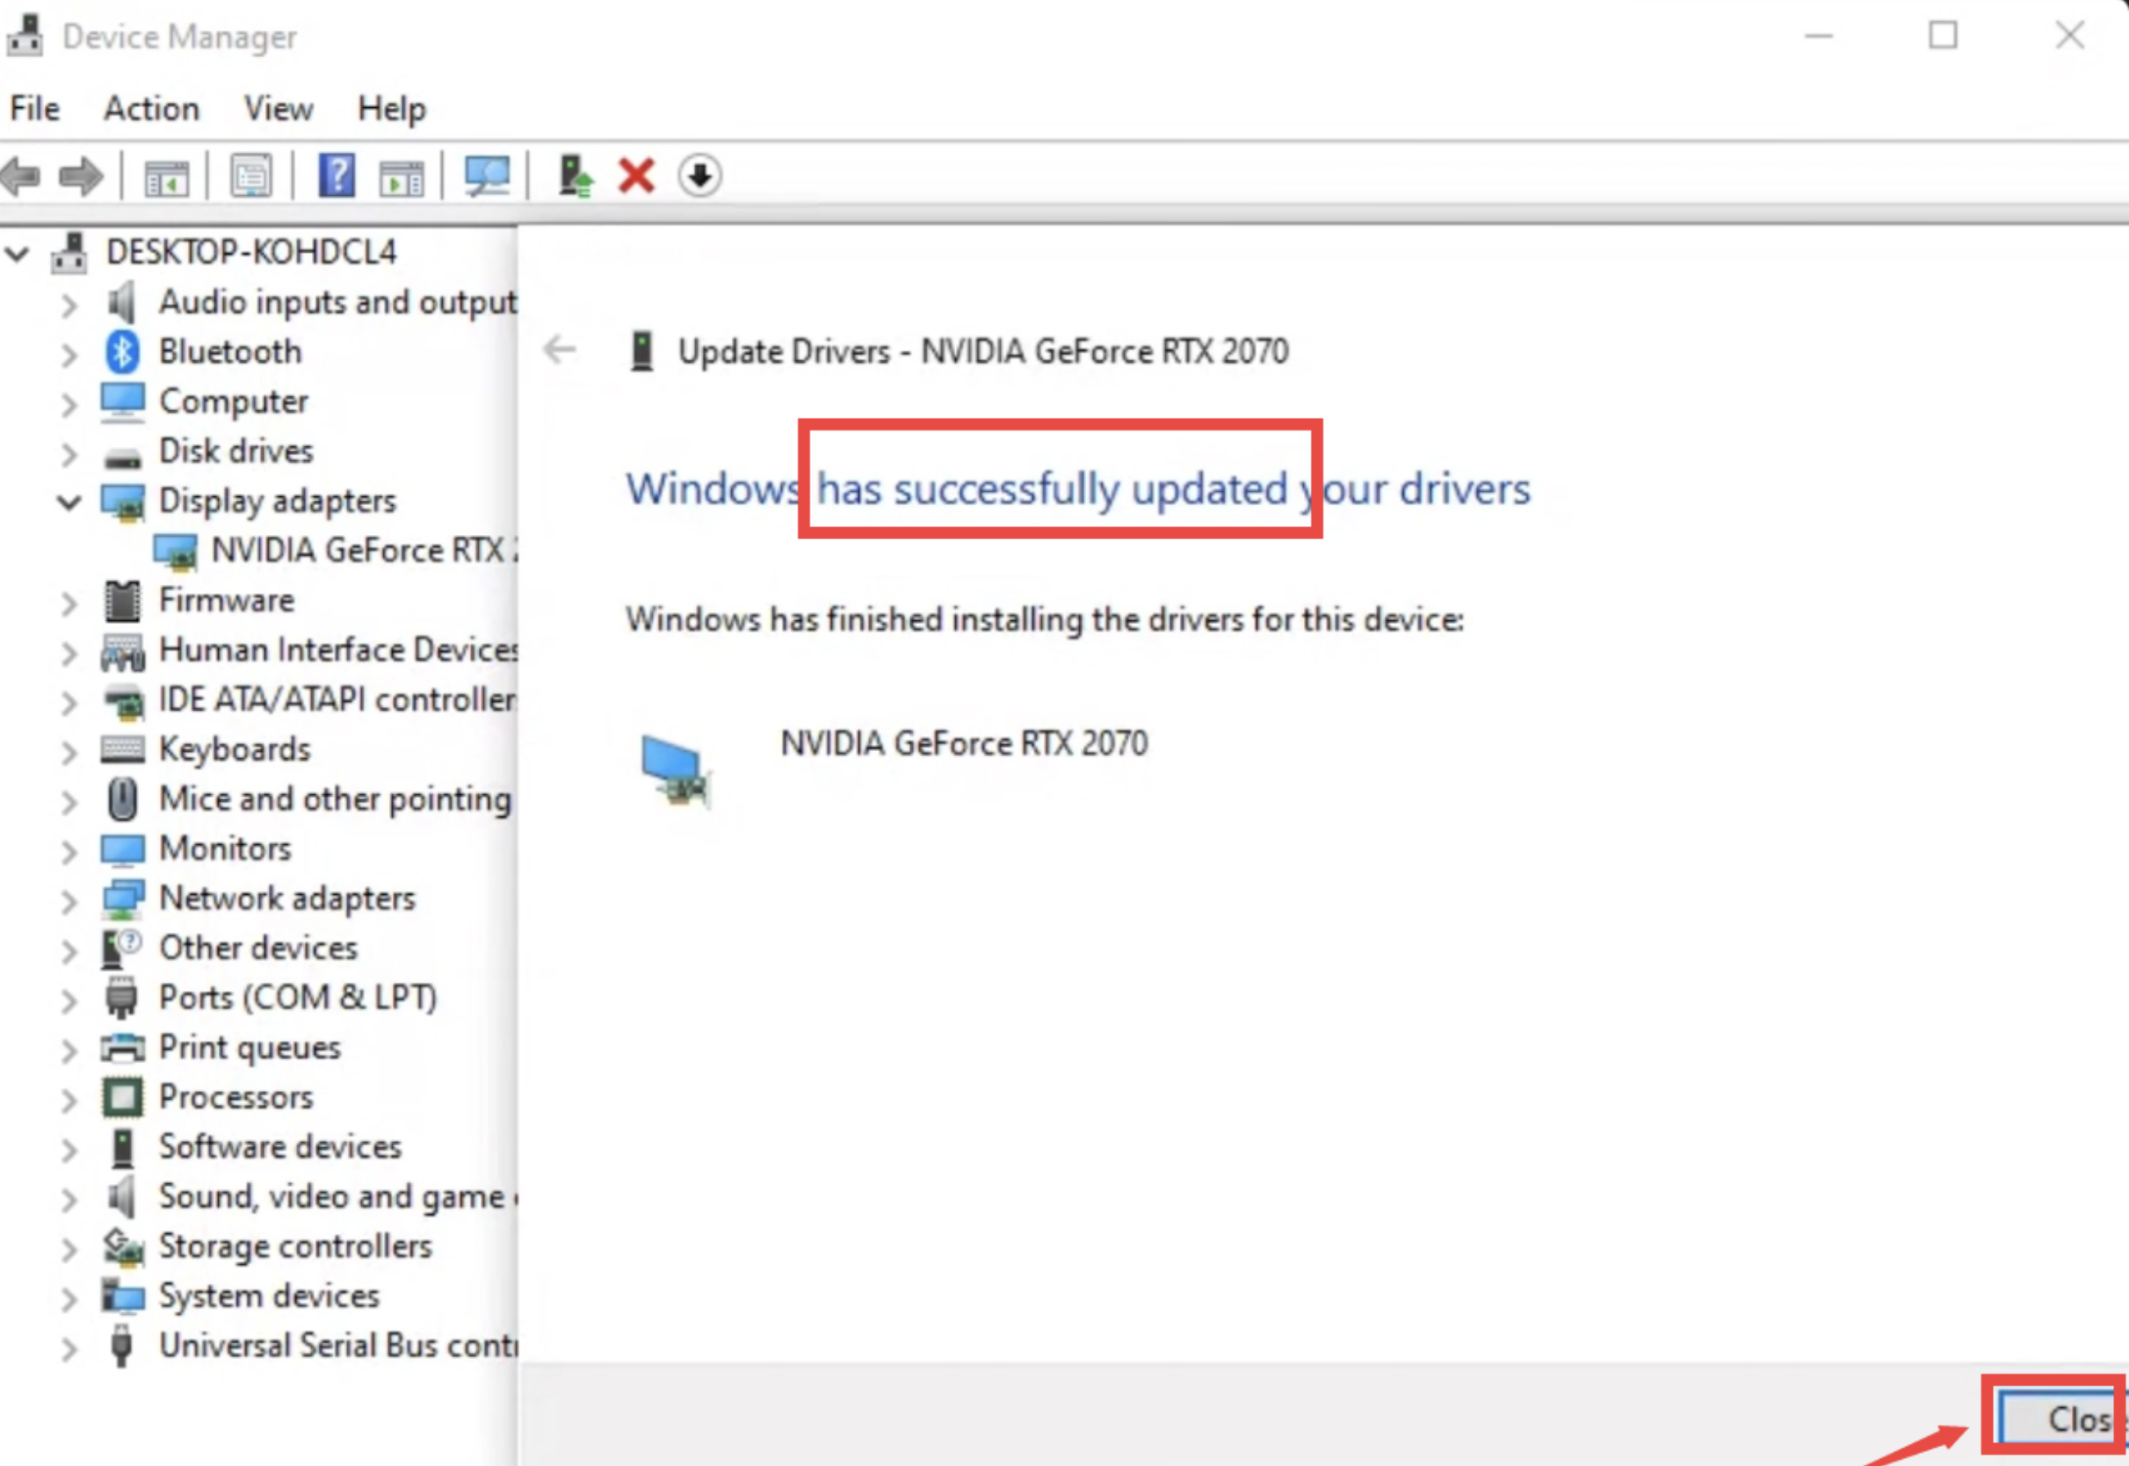Viewport: 2129px width, 1466px height.
Task: Select DESKTOP-KOHDCL4 computer name
Action: [252, 252]
